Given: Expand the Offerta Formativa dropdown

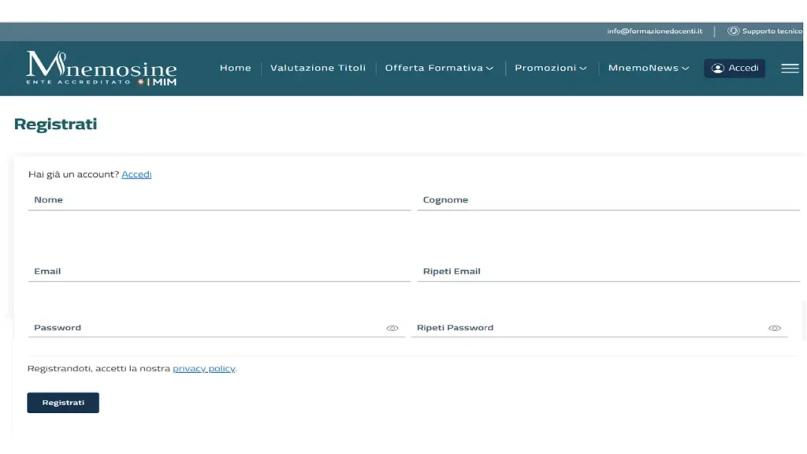Looking at the screenshot, I should [x=439, y=68].
